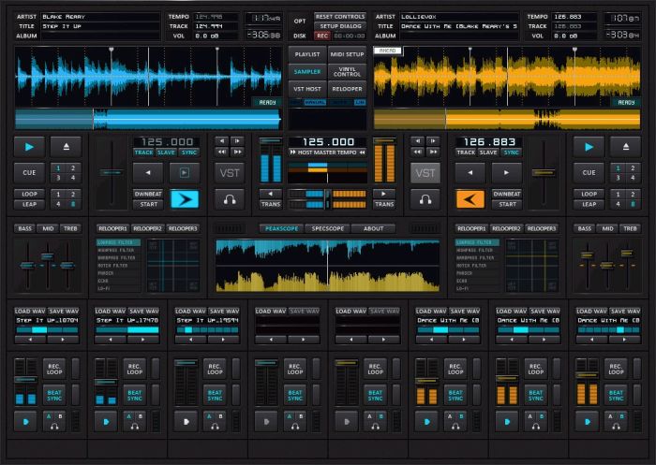The width and height of the screenshot is (656, 465).
Task: Play the first sampler slot
Action: [x=26, y=422]
